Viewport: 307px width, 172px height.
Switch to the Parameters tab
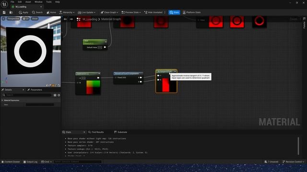click(35, 90)
